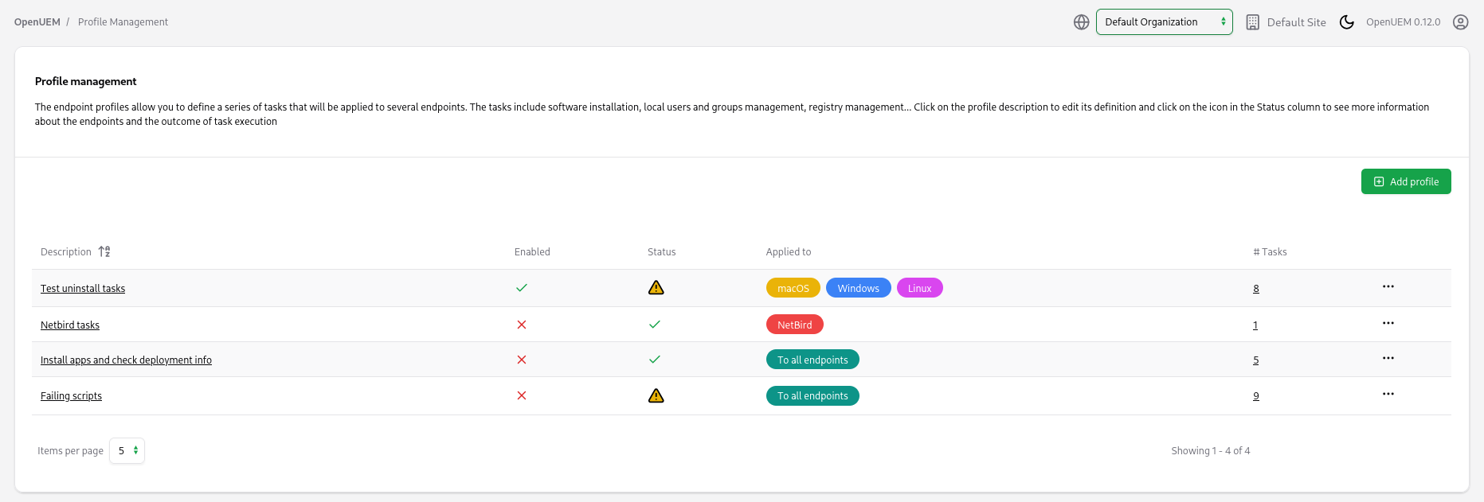
Task: Click the yellow macOS tag
Action: coord(793,288)
